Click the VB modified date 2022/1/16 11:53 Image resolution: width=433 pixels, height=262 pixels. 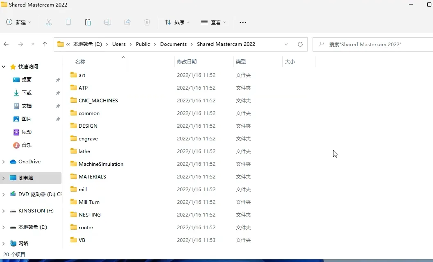196,240
